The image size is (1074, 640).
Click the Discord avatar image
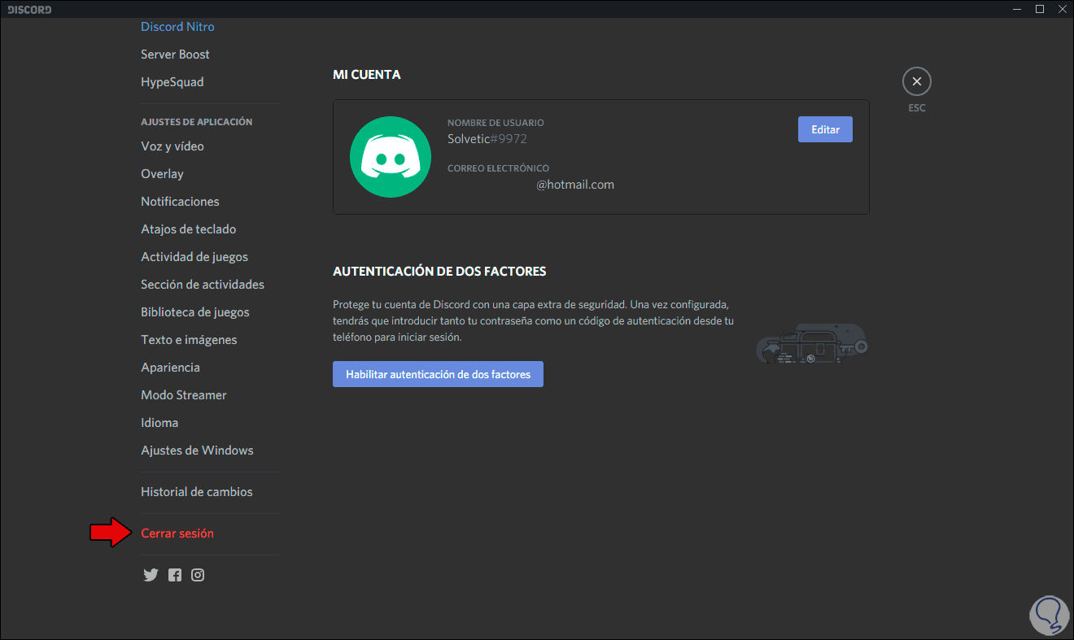[391, 156]
